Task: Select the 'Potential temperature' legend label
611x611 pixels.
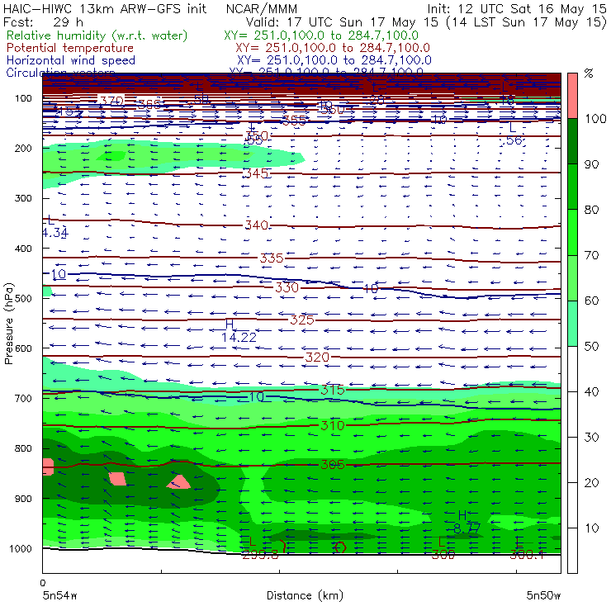Action: point(69,48)
